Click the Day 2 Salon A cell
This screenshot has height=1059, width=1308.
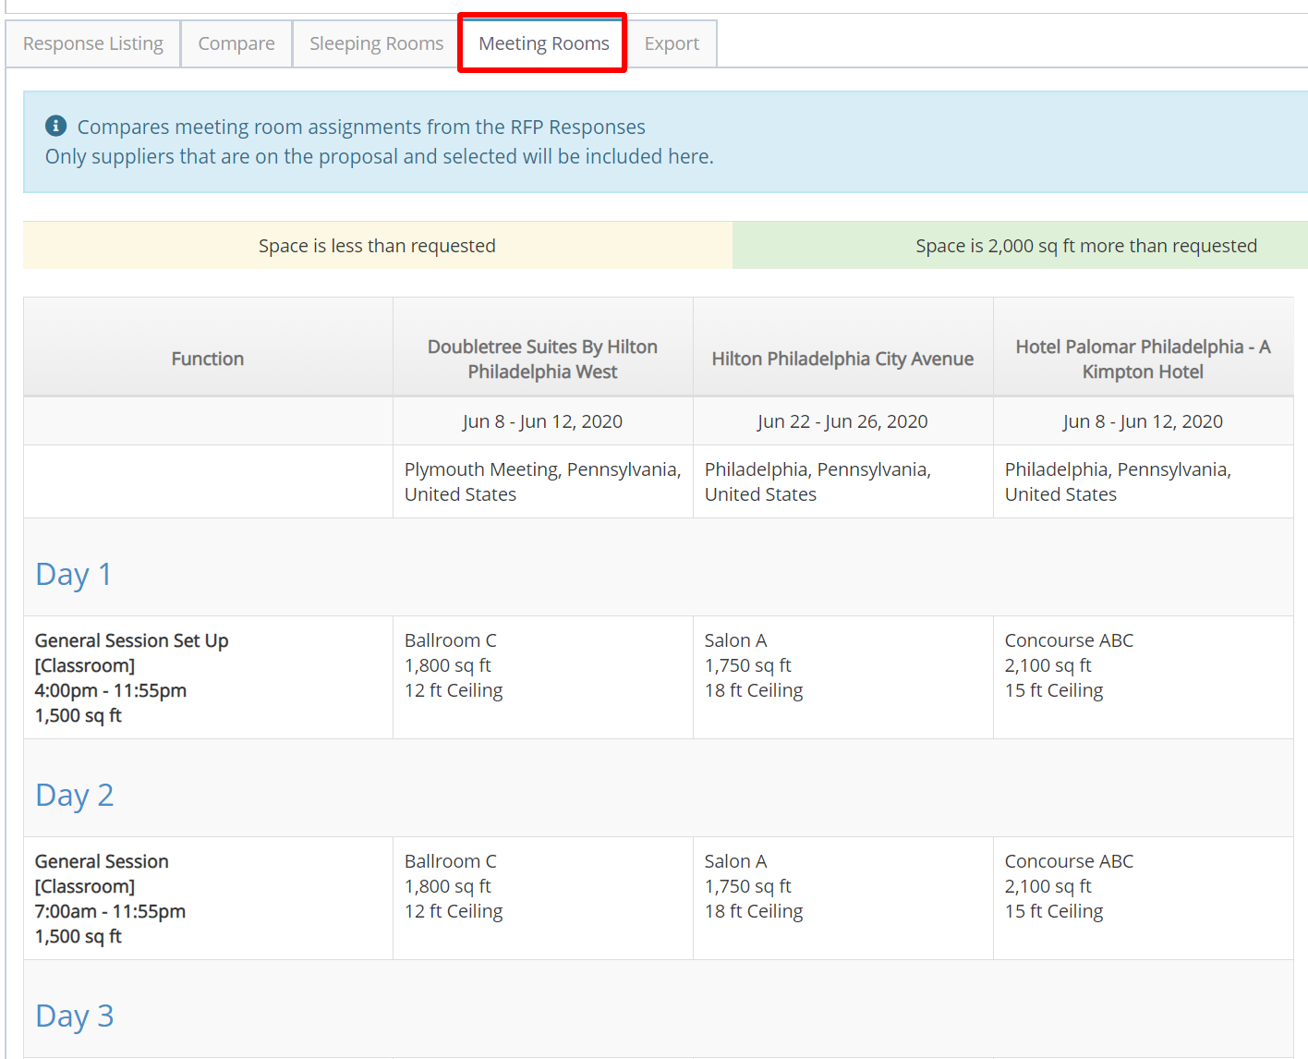tap(753, 886)
